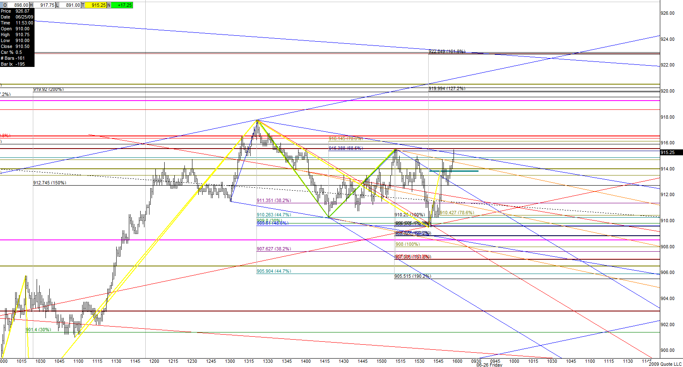Click the Open price box showing 898.00

[x=19, y=5]
